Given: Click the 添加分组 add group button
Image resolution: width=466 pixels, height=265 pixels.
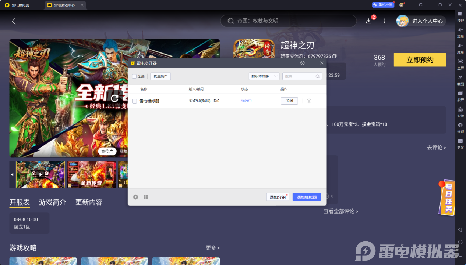Looking at the screenshot, I should tap(278, 197).
